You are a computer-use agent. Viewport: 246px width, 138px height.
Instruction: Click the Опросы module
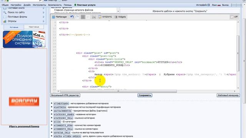coord(12,21)
